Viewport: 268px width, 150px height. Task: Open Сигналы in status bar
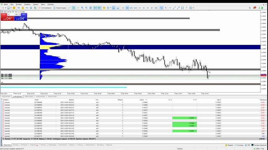[239, 145]
